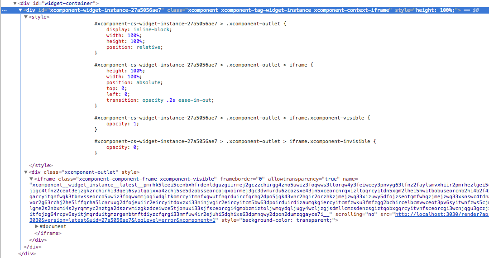The height and width of the screenshot is (258, 489).
Task: Collapse the iframe element node
Action: 31,179
